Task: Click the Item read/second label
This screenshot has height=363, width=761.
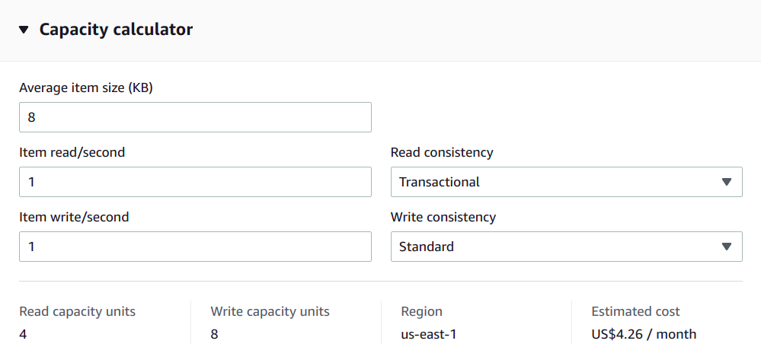Action: 72,152
